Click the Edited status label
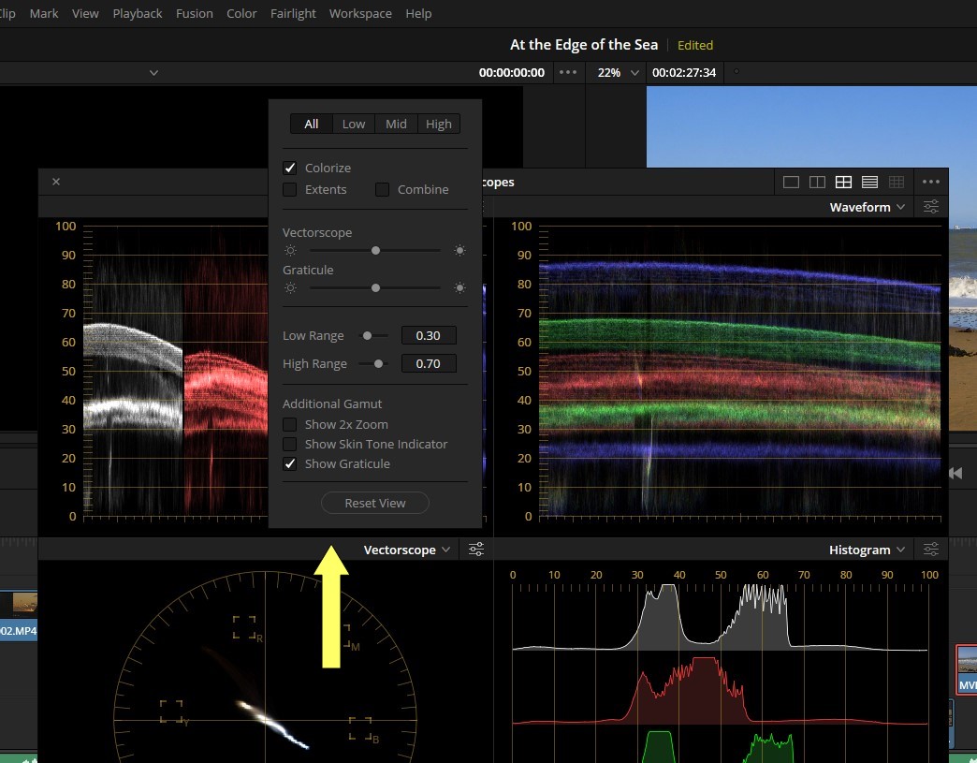The image size is (977, 763). (695, 46)
